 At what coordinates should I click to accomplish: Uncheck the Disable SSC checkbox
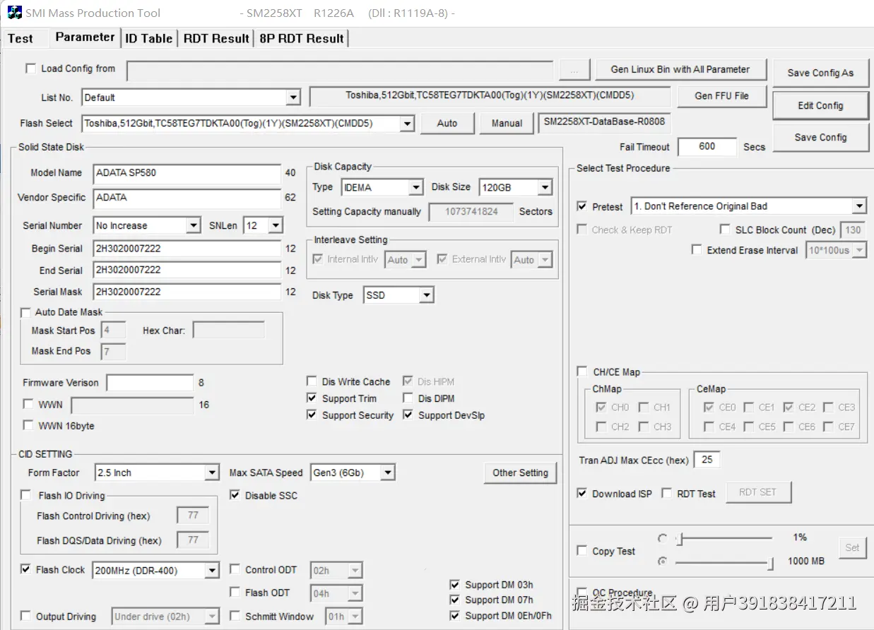235,495
